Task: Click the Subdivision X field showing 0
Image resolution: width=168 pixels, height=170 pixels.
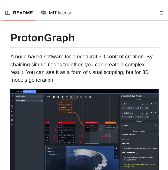Action: coord(126,117)
